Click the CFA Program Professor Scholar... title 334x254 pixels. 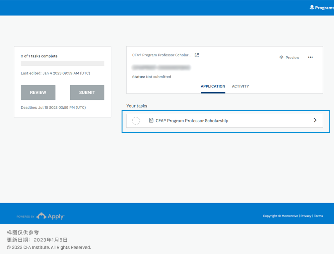click(162, 55)
